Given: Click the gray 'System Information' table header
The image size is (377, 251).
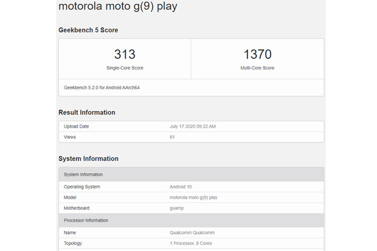Looking at the screenshot, I should (191, 174).
